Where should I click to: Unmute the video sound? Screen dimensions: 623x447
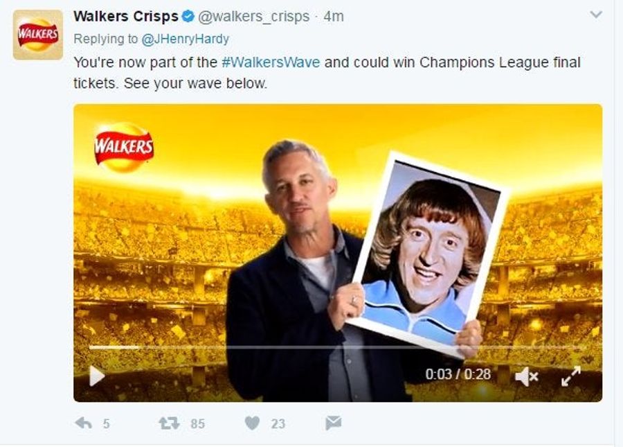(527, 376)
